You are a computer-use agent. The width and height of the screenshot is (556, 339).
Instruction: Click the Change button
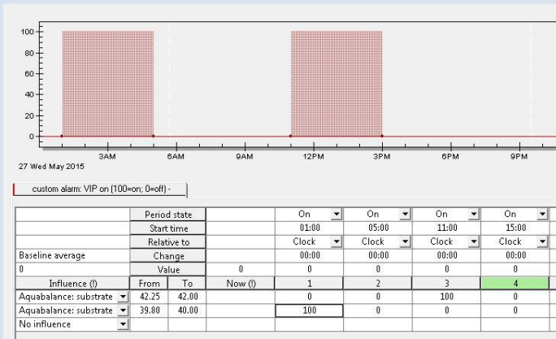167,256
